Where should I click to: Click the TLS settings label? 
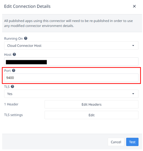click(13, 115)
